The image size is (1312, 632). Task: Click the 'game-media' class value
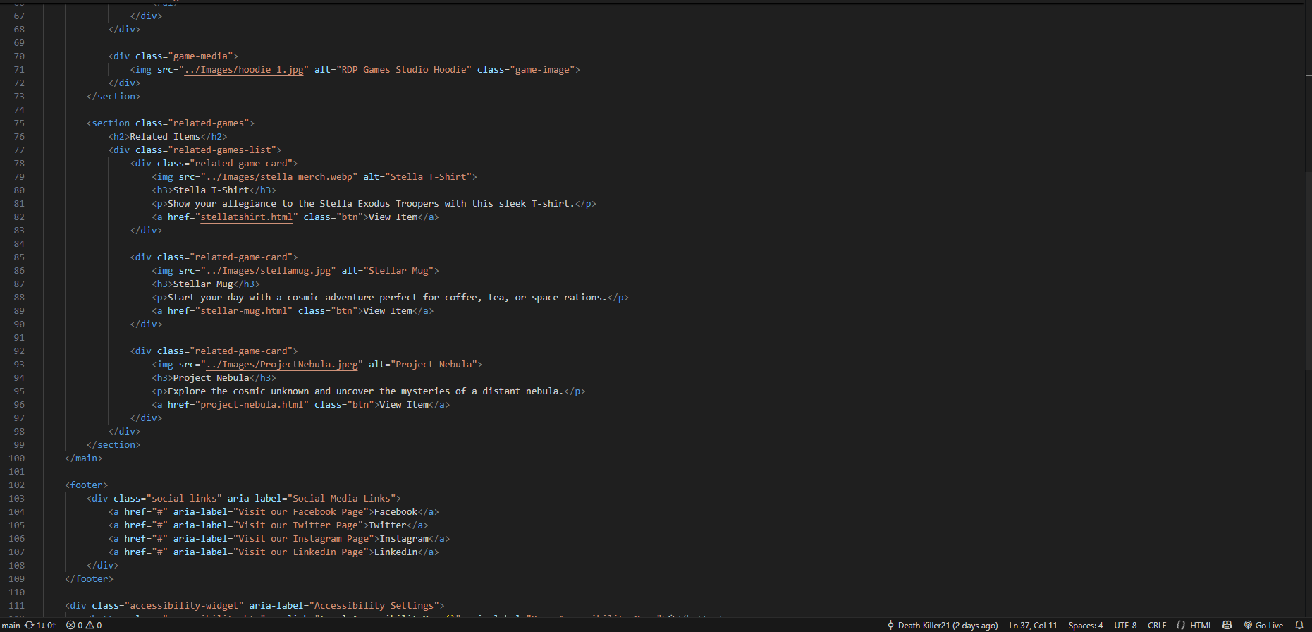pos(200,56)
